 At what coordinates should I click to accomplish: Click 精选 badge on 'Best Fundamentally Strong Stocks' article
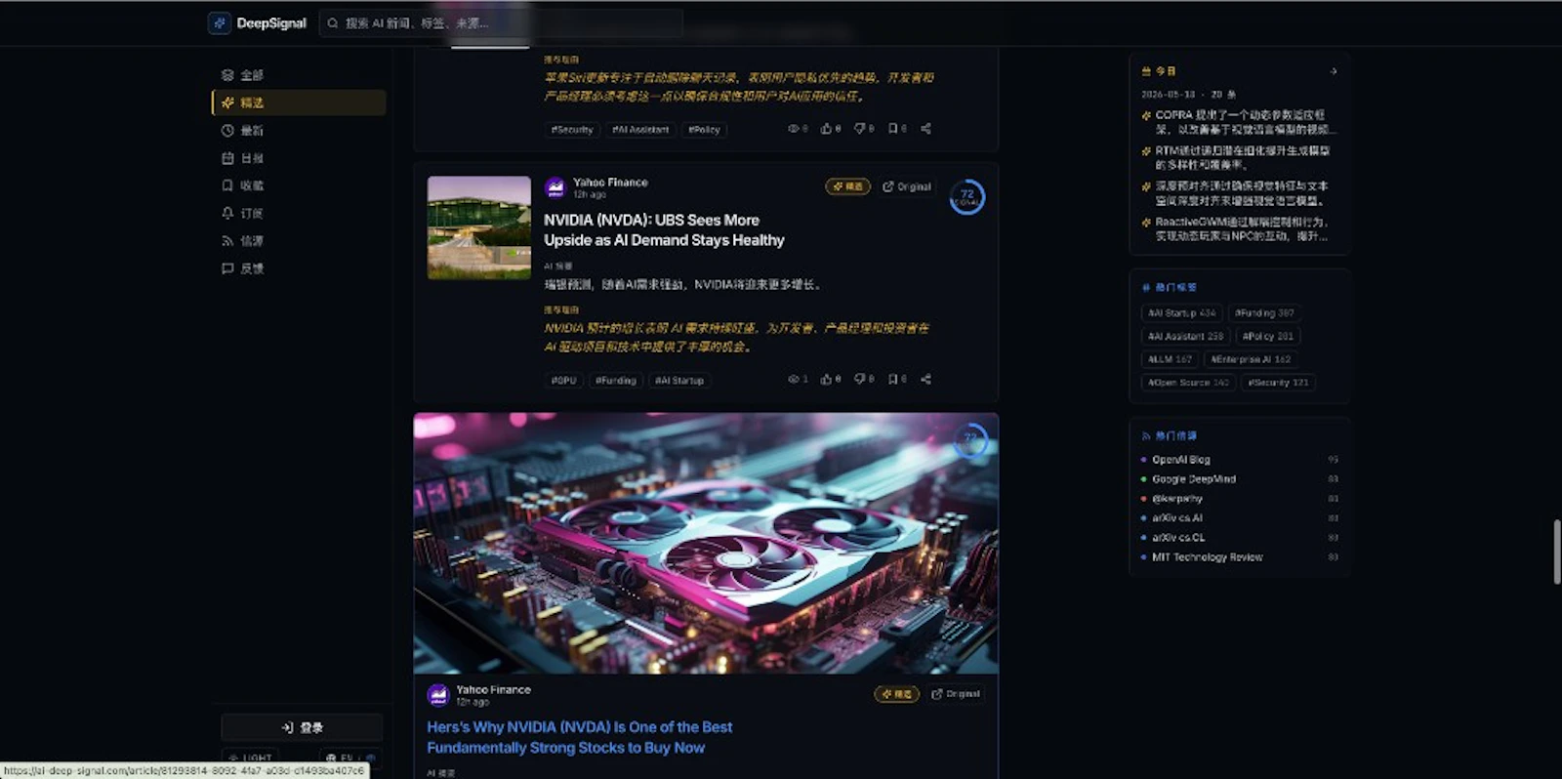tap(896, 694)
